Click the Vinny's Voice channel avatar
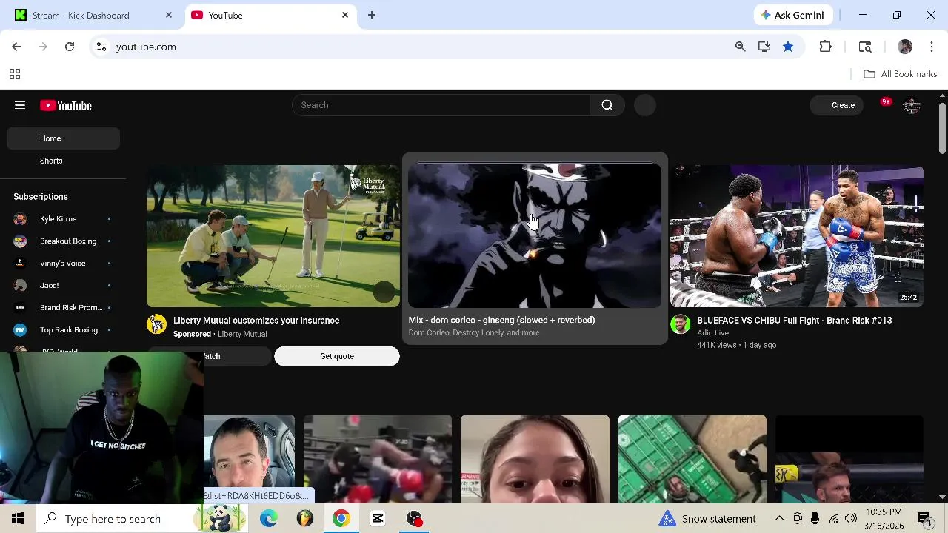The width and height of the screenshot is (948, 533). (x=21, y=264)
